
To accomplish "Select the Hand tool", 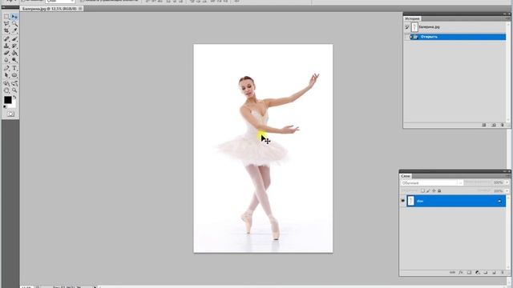I will (x=6, y=90).
